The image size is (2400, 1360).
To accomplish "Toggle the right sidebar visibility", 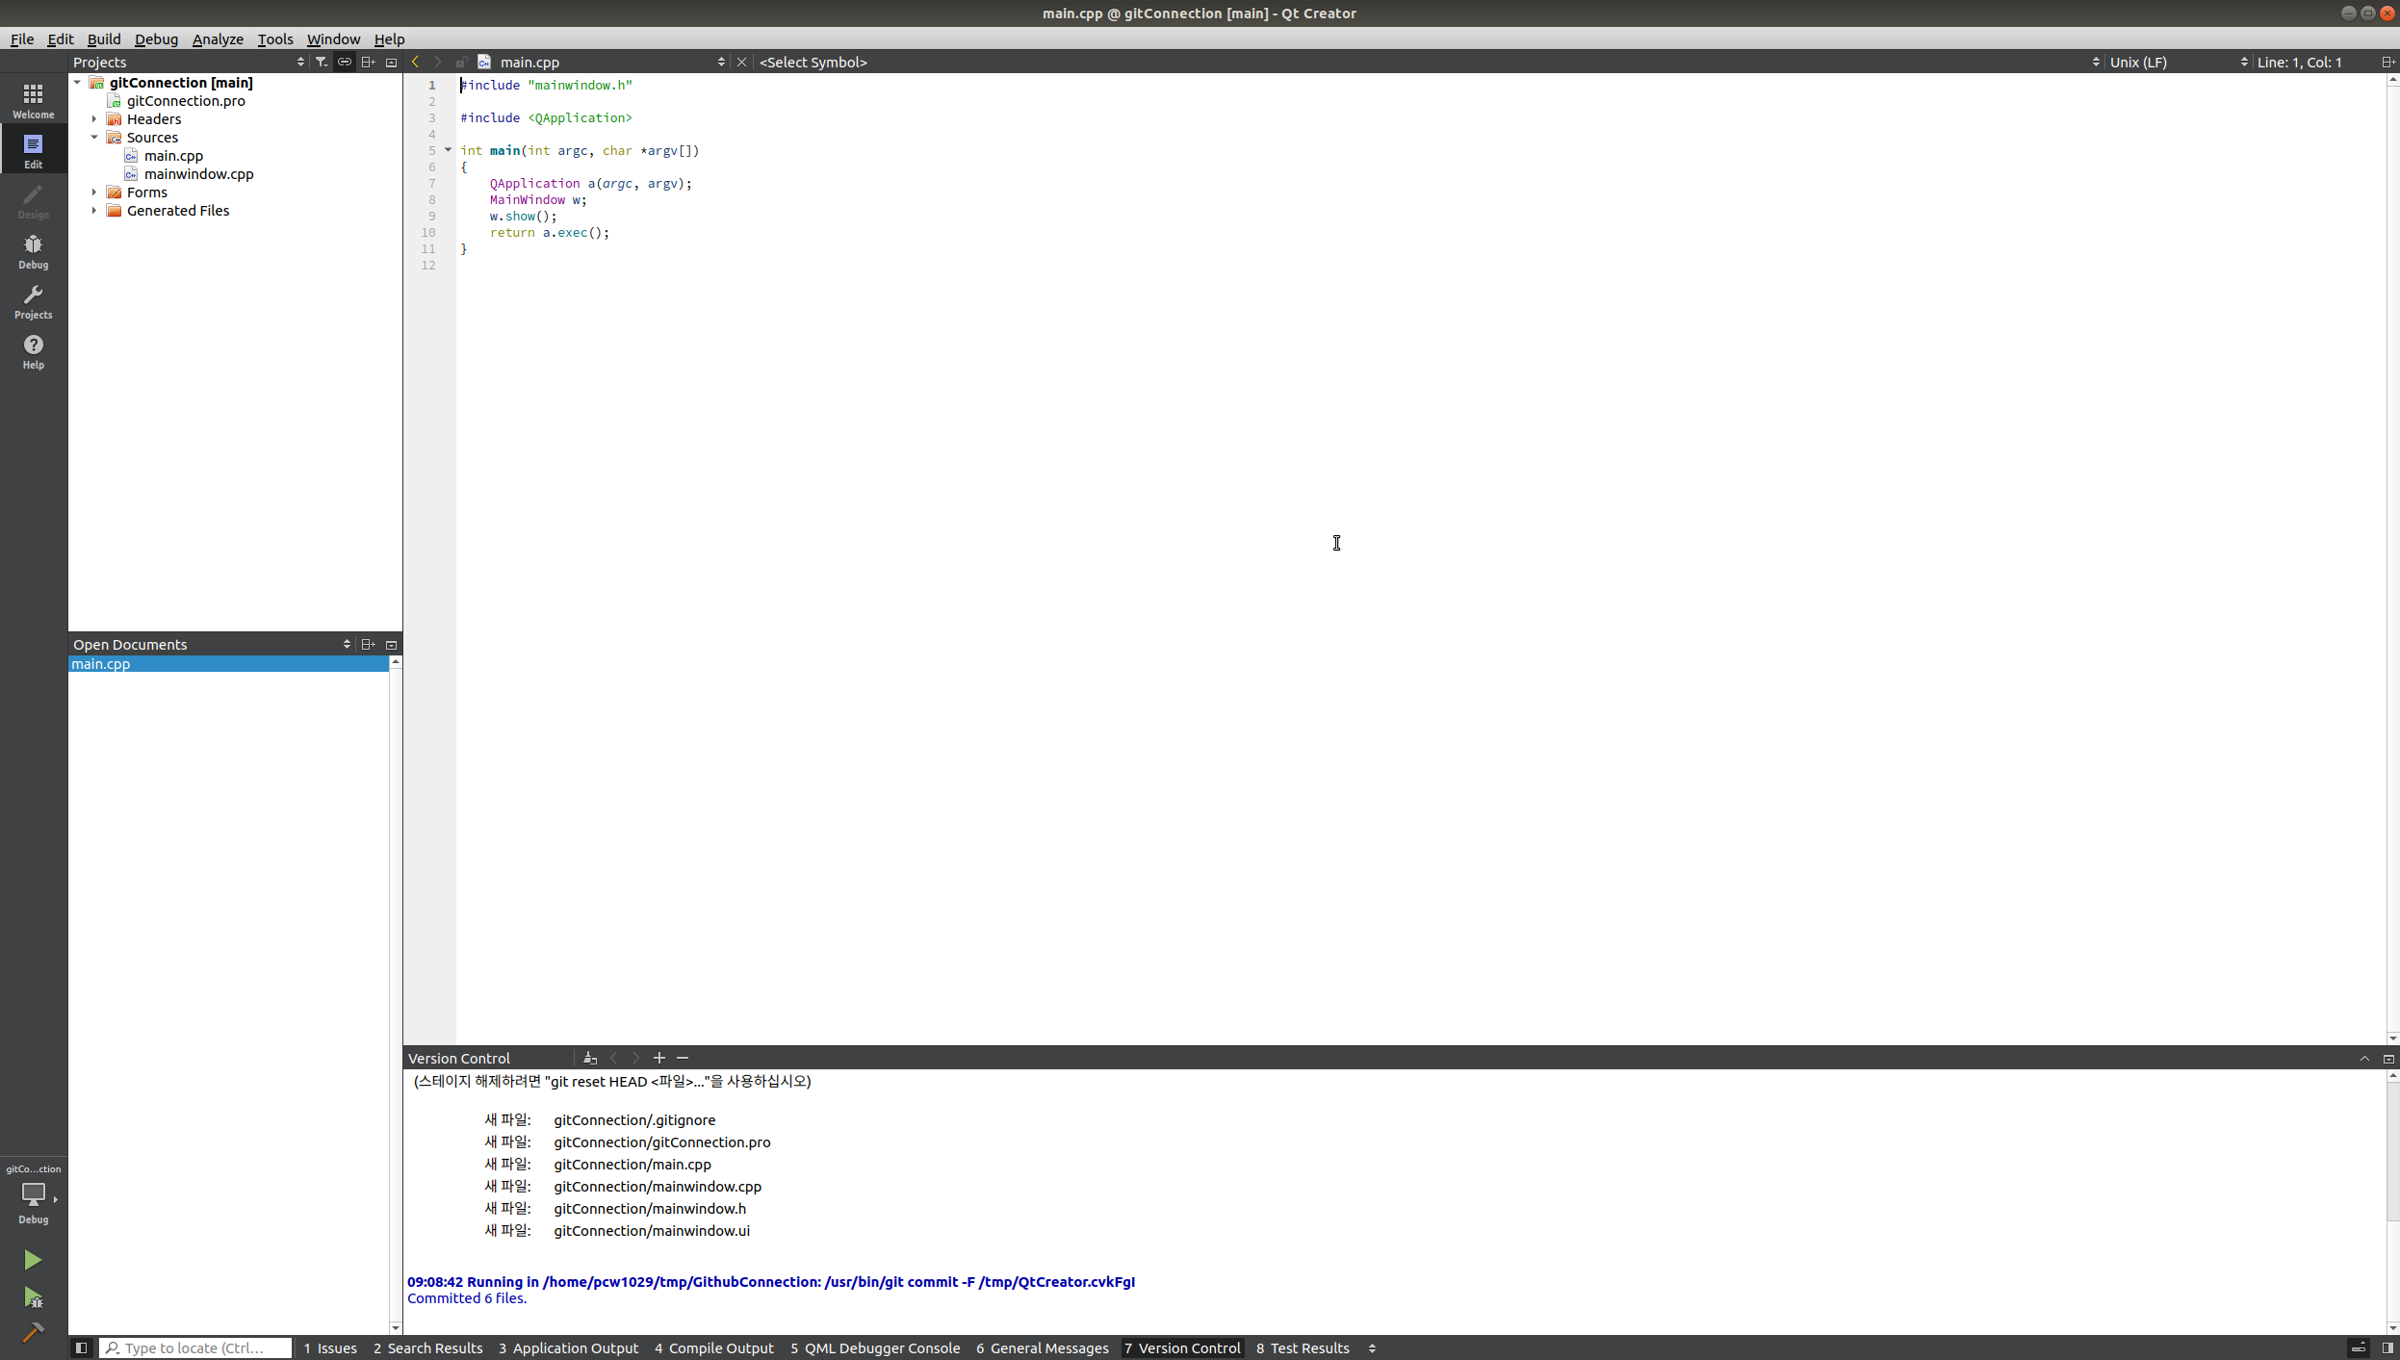I will [x=2387, y=1347].
